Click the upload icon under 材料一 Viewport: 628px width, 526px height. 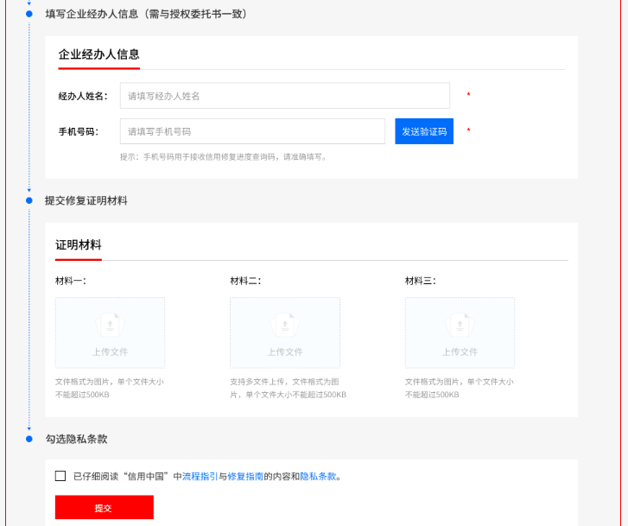(110, 325)
